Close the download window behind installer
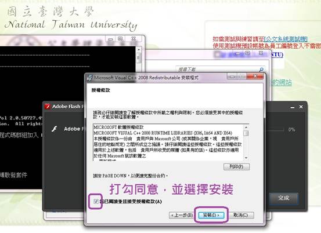This screenshot has width=321, height=233. coord(261,53)
